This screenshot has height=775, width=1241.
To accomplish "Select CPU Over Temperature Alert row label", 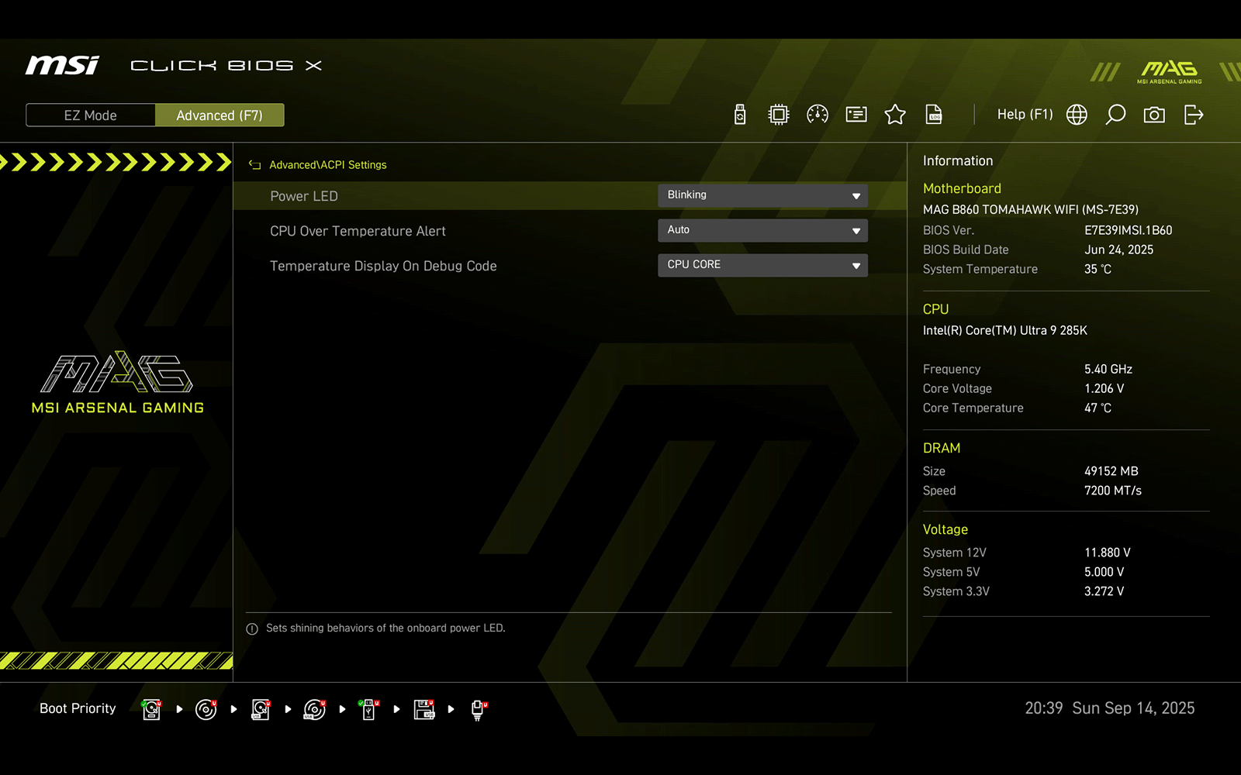I will coord(358,231).
